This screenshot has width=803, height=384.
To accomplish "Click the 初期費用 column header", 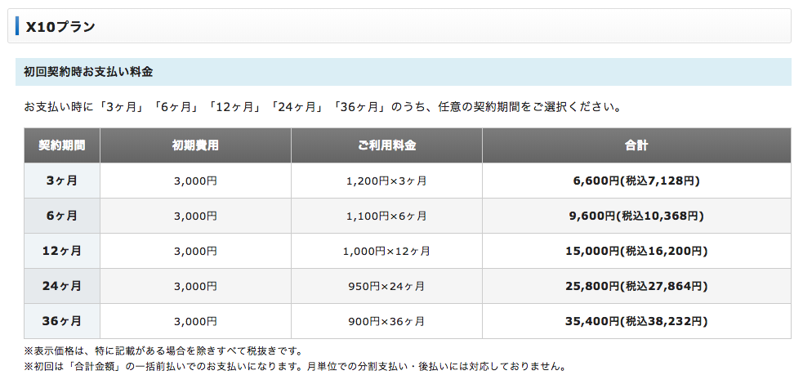I will pos(195,145).
